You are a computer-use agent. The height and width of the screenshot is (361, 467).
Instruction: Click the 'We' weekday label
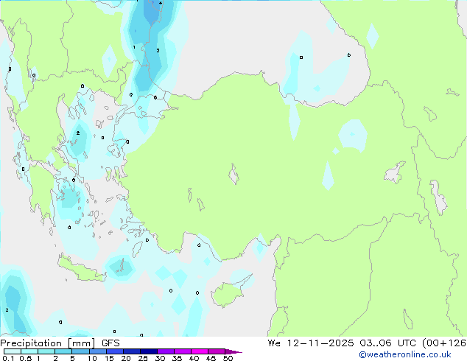click(x=274, y=343)
